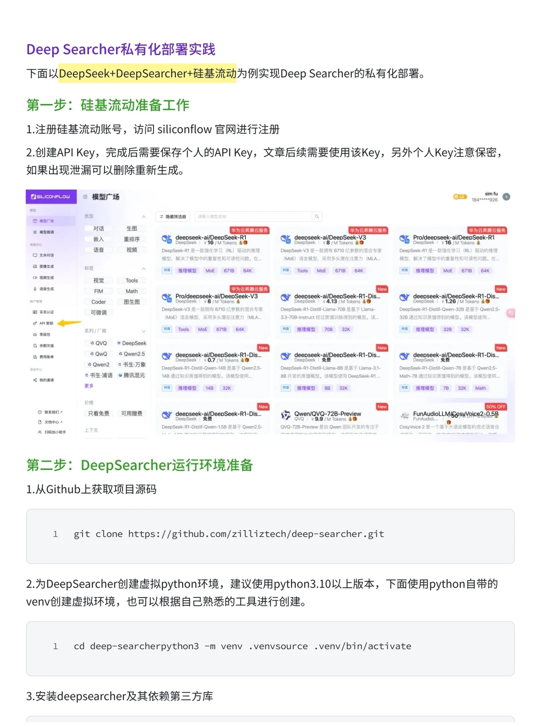Expand the 系列/厂商 section chevron

click(143, 331)
